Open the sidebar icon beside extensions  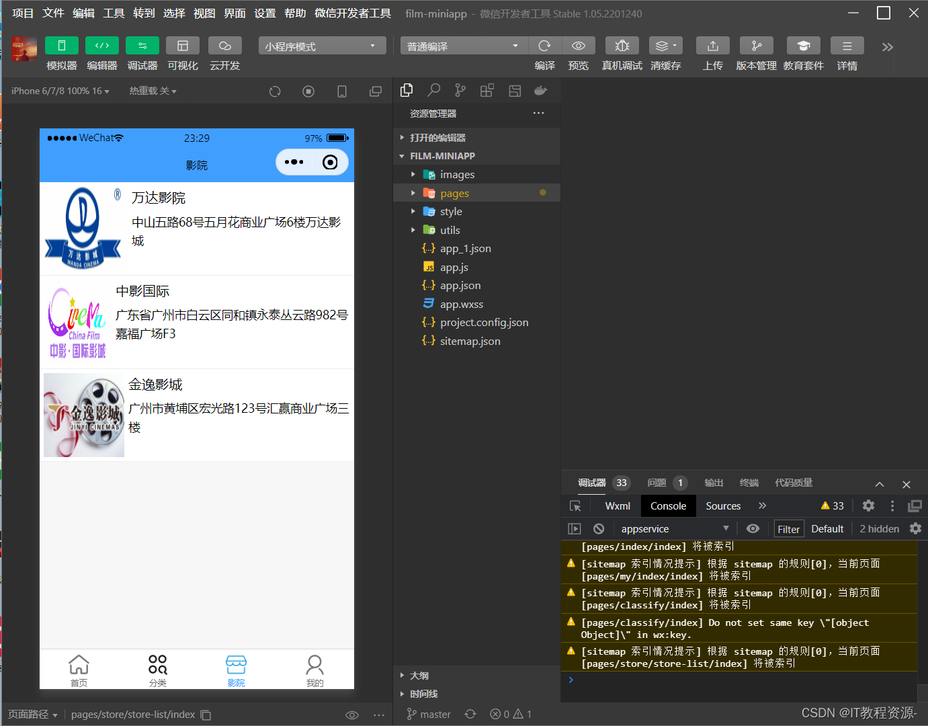[x=515, y=90]
